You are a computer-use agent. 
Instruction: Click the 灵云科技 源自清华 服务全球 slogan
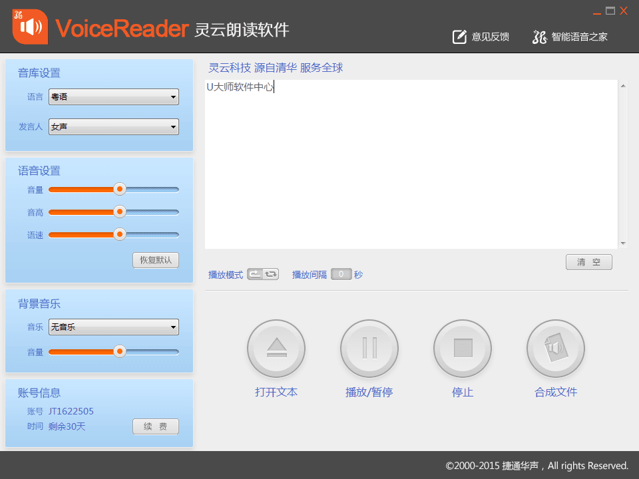click(x=276, y=68)
